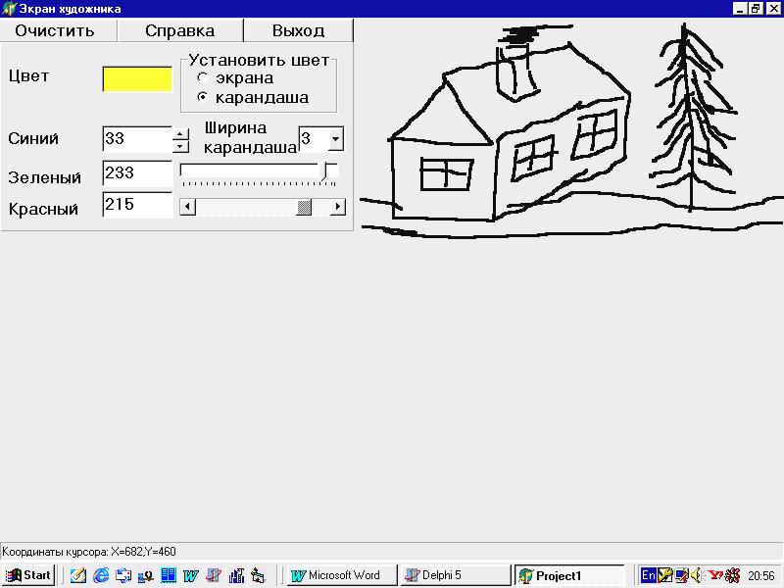
Task: Click the Зеленый value field showing 233
Action: pyautogui.click(x=137, y=173)
